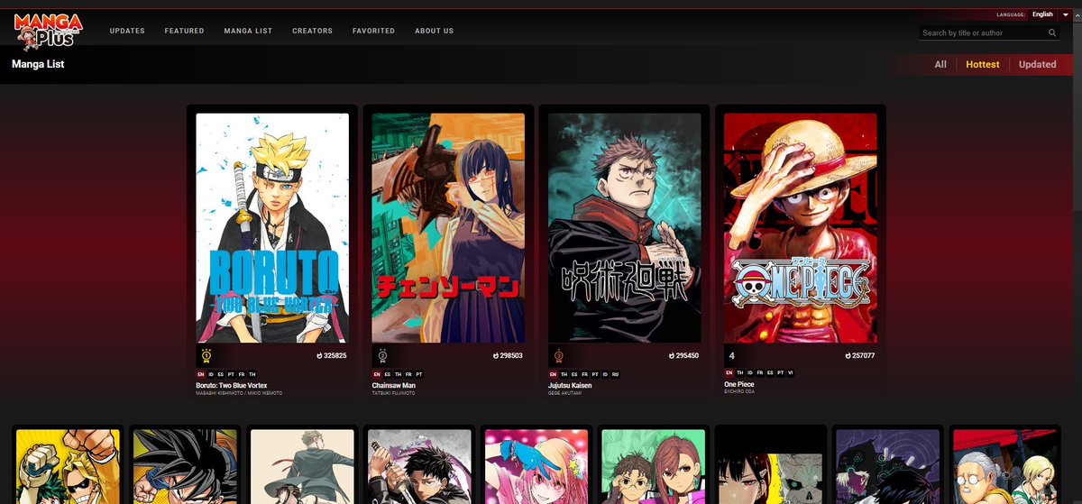Select the EN language tag under Chainsaw Man
The image size is (1082, 504).
[376, 373]
